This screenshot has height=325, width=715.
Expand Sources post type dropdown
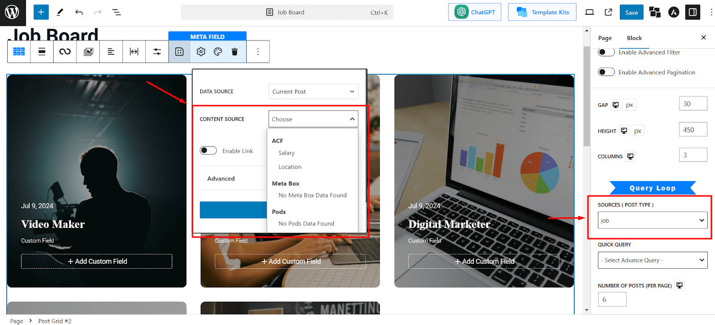[652, 220]
